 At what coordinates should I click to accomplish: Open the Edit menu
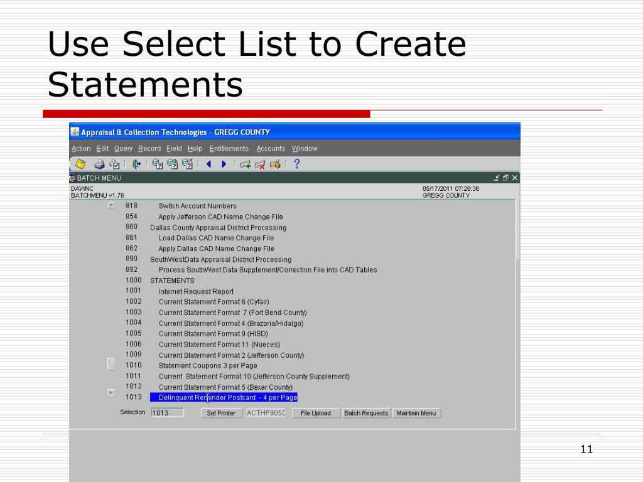(102, 148)
